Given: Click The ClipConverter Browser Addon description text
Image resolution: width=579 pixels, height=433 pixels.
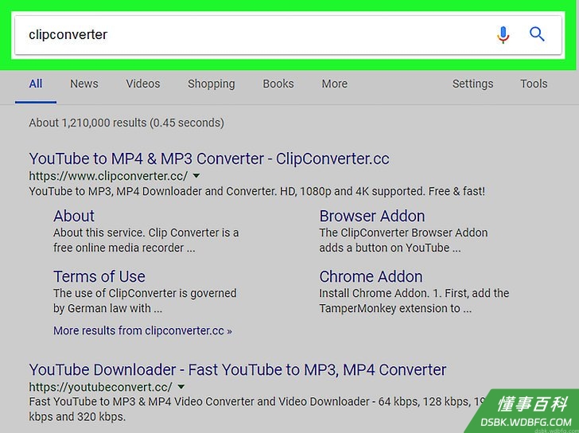Looking at the screenshot, I should 403,240.
